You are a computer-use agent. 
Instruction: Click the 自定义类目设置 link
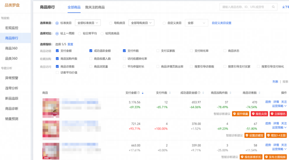[x=221, y=23]
